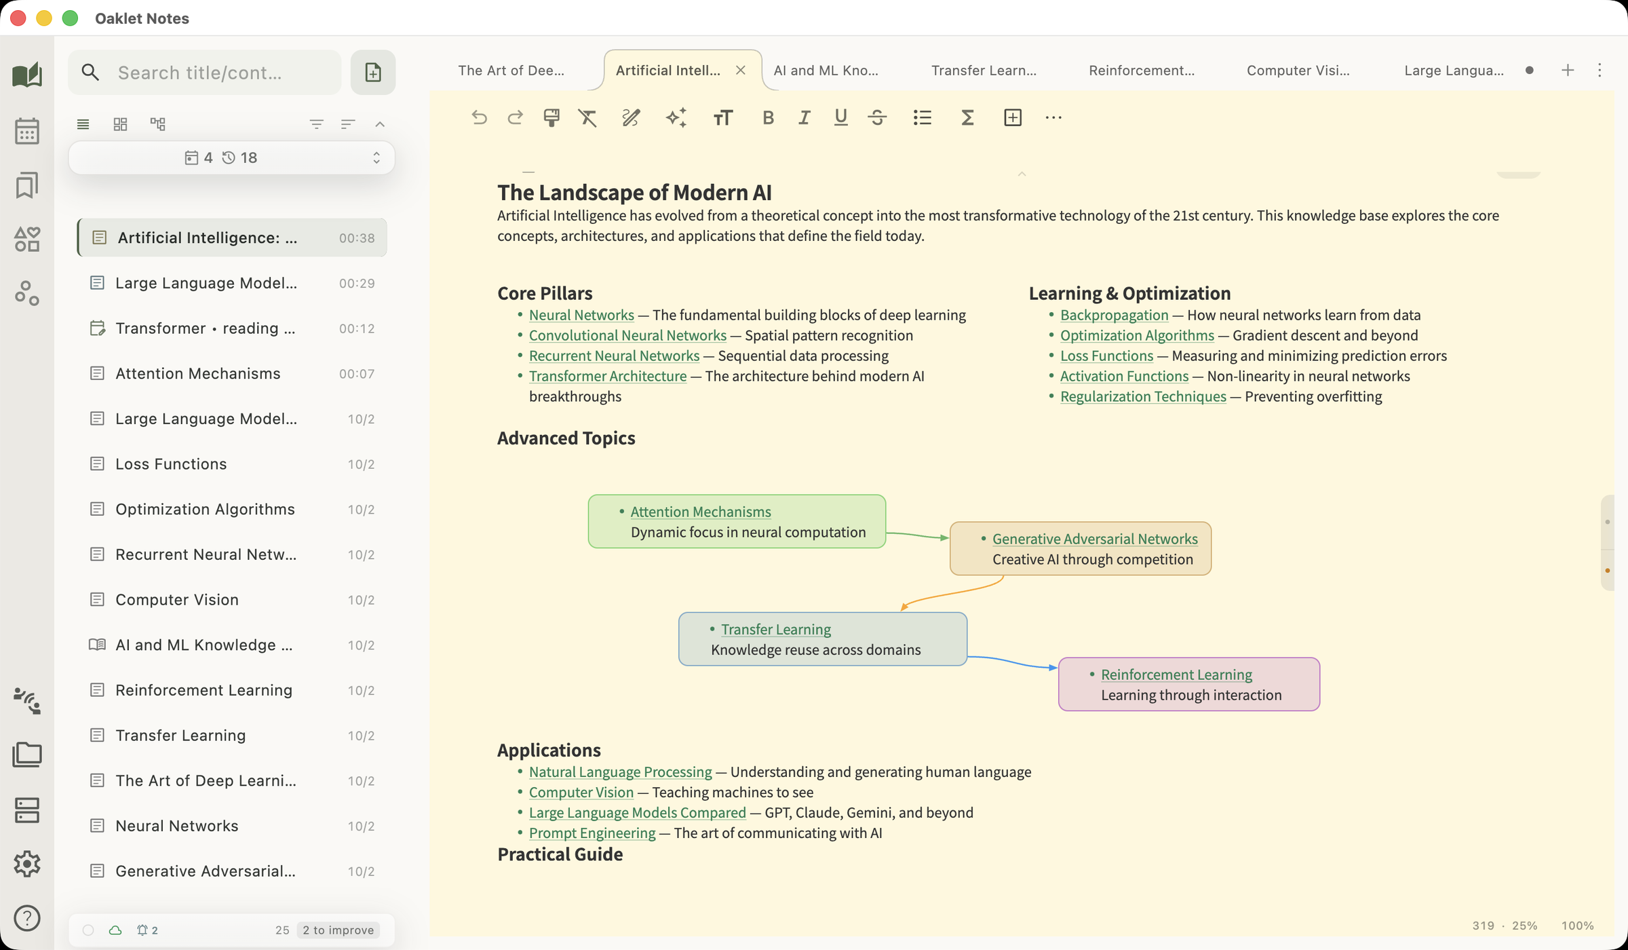Toggle strikethrough formatting
Screen dimensions: 1628x950
point(877,117)
